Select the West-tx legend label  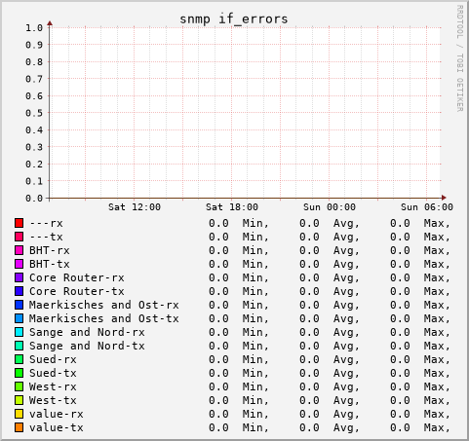(x=53, y=400)
